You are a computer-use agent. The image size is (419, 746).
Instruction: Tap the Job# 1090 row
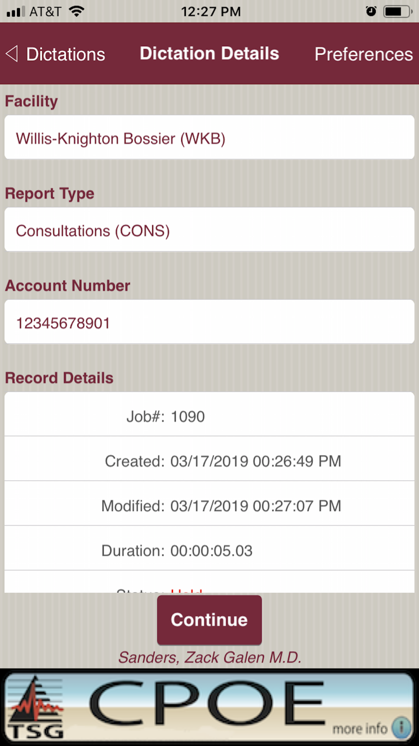pos(209,416)
